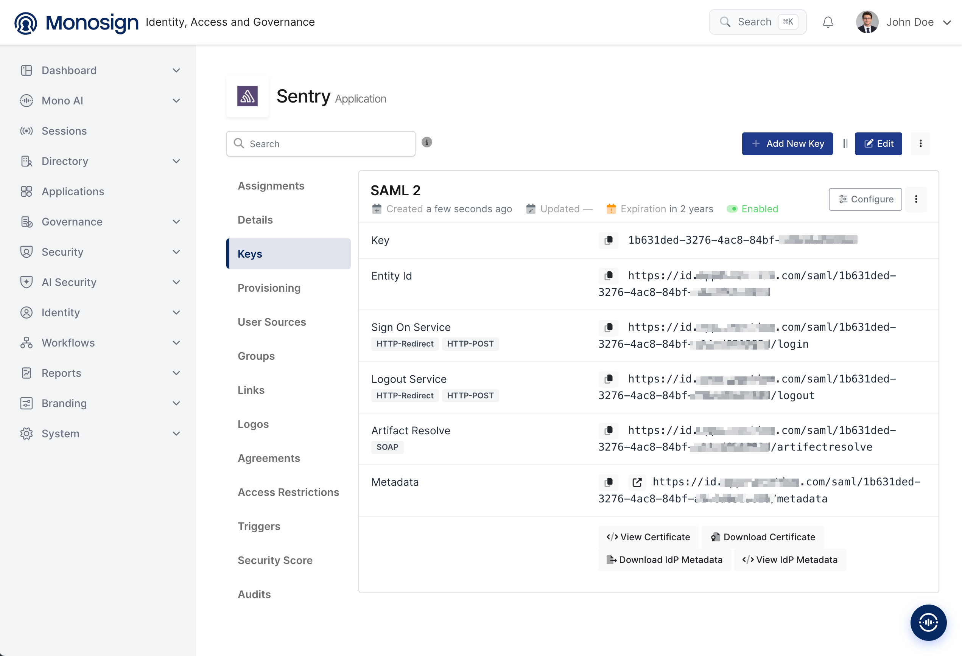Screen dimensions: 962x656
Task: Expand the Dashboard menu
Action: pyautogui.click(x=101, y=70)
